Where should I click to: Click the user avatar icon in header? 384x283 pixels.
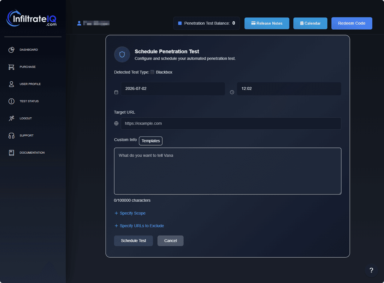pyautogui.click(x=79, y=23)
